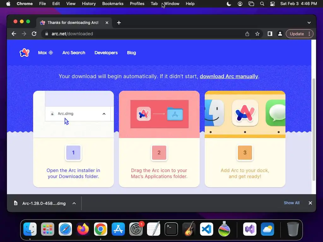Toggle Do Not Disturb moon icon
Screen dimensions: 323x242
pyautogui.click(x=229, y=4)
